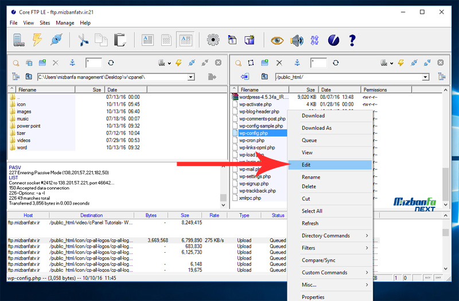Open the View menu in the menu bar
This screenshot has height=301, width=459.
pos(28,23)
